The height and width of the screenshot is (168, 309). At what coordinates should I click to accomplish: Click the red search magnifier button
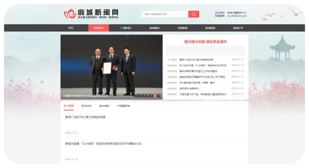tap(194, 14)
